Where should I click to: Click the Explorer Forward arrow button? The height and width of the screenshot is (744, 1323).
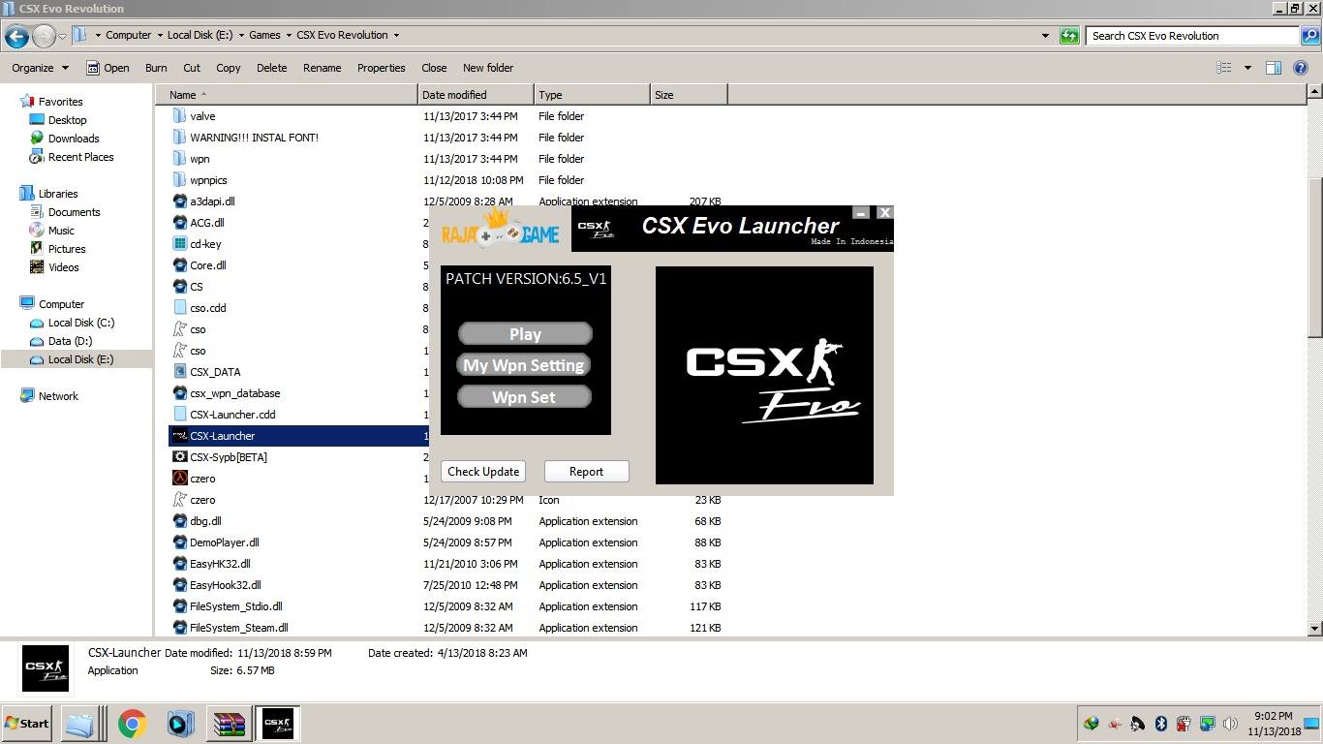pos(44,36)
